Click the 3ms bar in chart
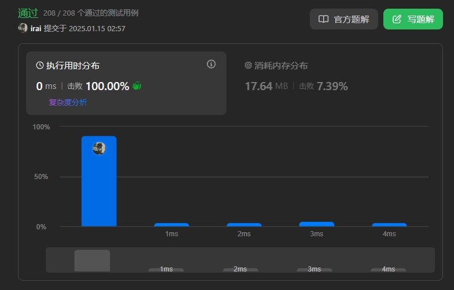The image size is (454, 290). pyautogui.click(x=317, y=224)
